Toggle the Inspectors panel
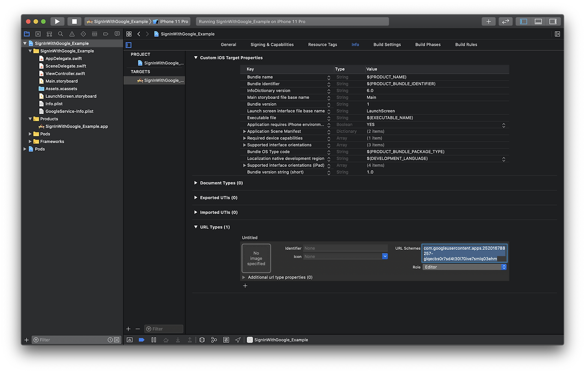Screen dimensions: 585x373 pos(553,22)
